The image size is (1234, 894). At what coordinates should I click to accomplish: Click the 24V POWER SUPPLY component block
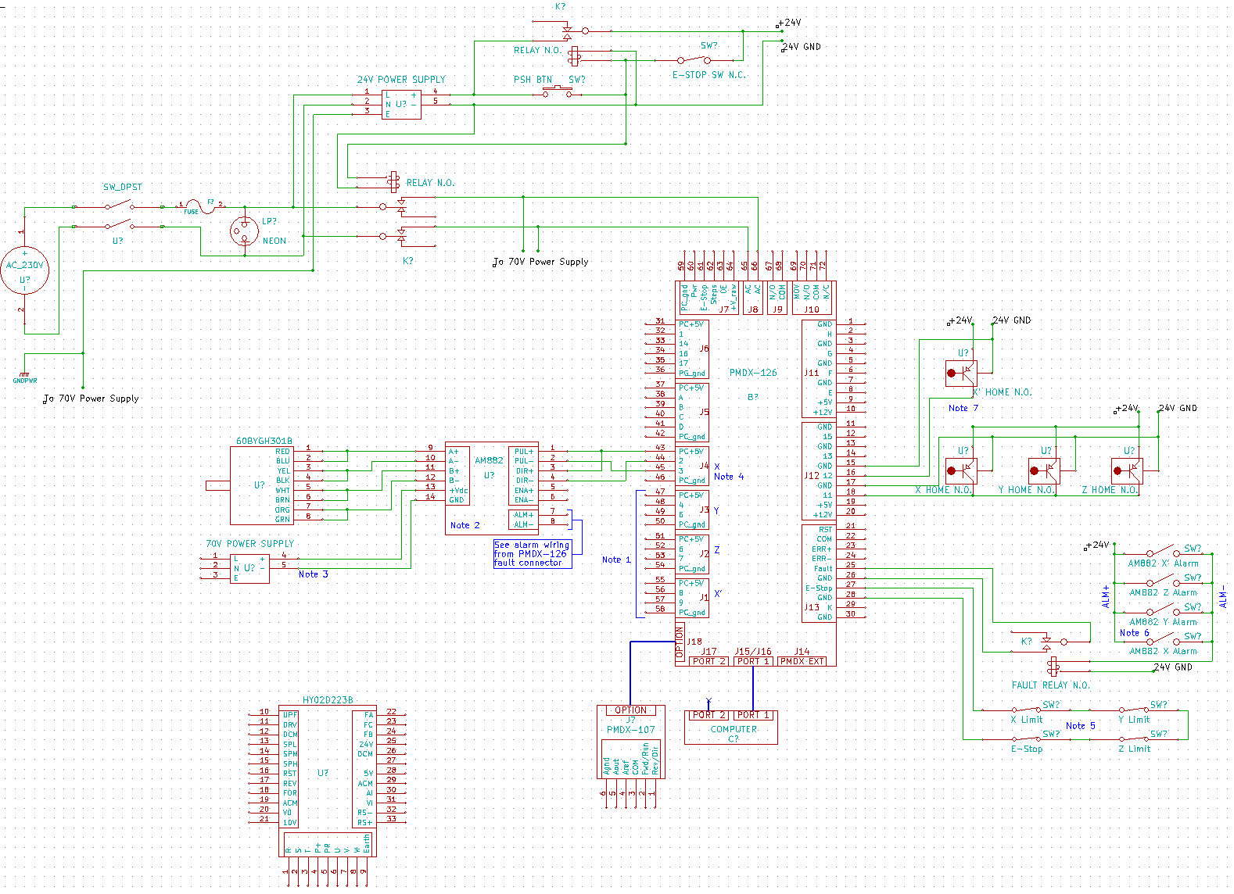(x=401, y=104)
